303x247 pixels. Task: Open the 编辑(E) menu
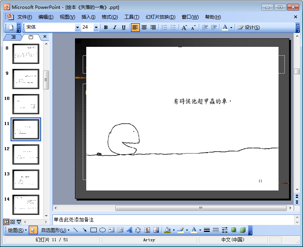point(46,17)
